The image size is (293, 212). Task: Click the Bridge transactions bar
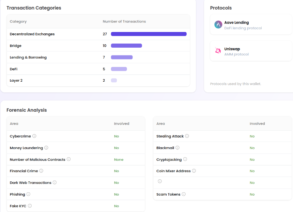[x=126, y=46]
